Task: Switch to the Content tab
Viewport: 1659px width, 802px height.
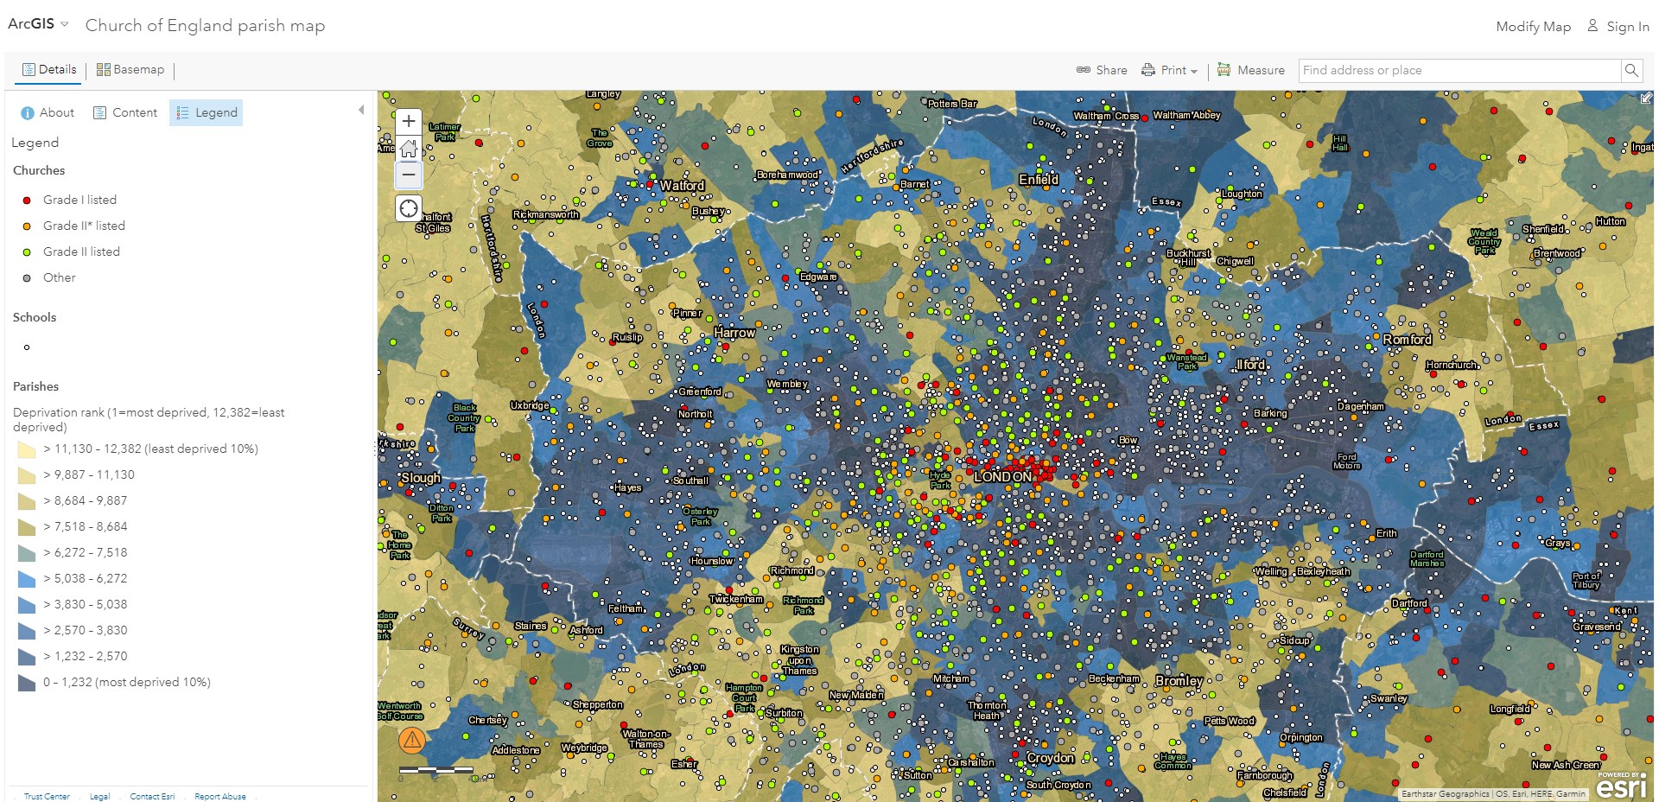Action: 125,112
